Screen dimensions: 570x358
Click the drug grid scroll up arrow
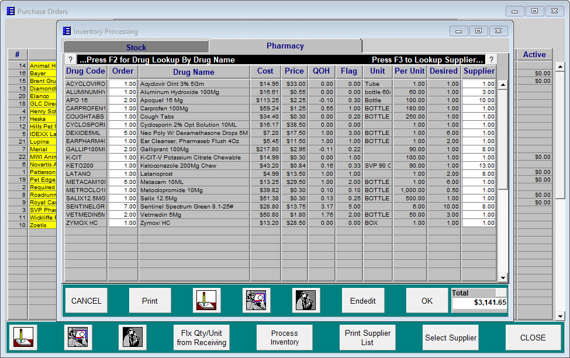pos(503,84)
